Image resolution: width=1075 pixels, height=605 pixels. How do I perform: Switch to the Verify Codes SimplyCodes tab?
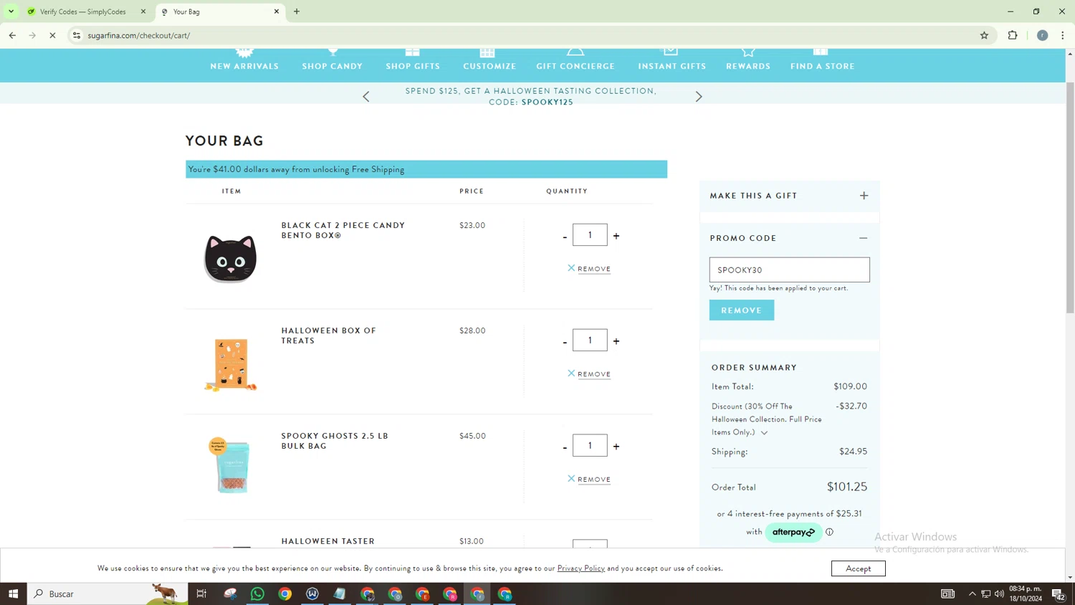click(82, 11)
